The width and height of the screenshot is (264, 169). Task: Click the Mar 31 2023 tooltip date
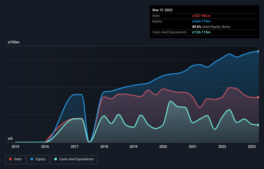coord(162,10)
